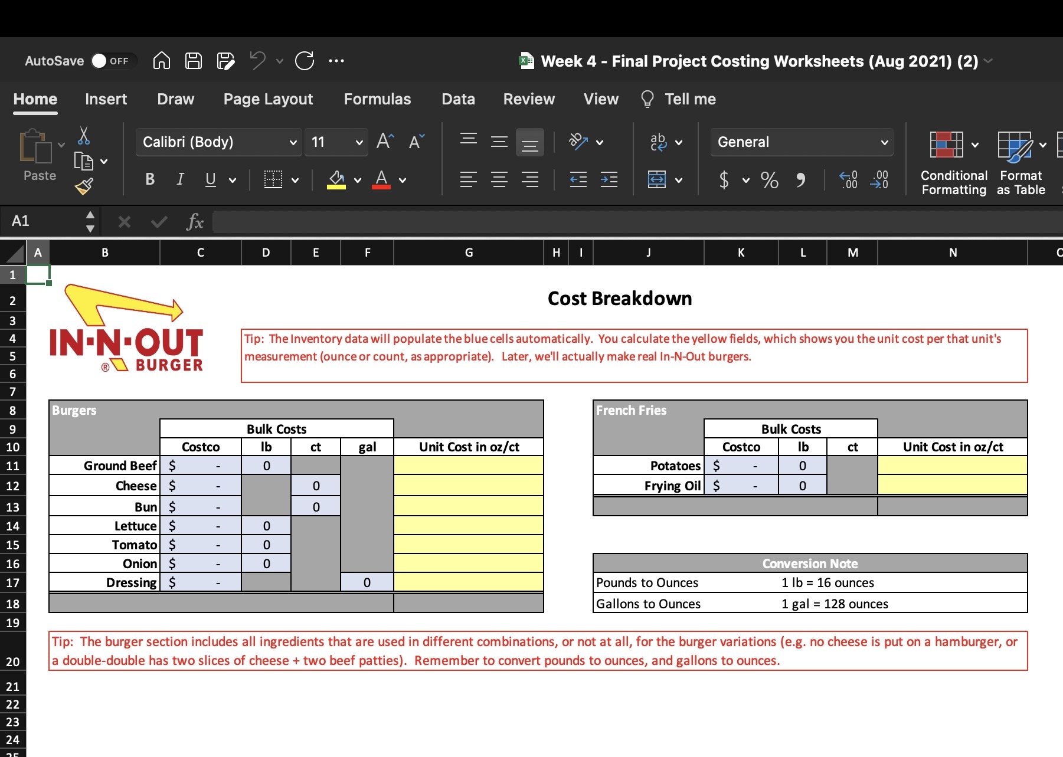Switch to the Draw tab
Image resolution: width=1063 pixels, height=757 pixels.
pos(175,99)
